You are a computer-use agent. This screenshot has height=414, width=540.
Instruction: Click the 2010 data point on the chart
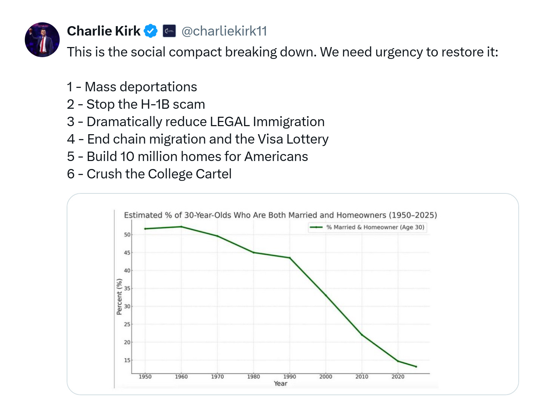point(362,335)
